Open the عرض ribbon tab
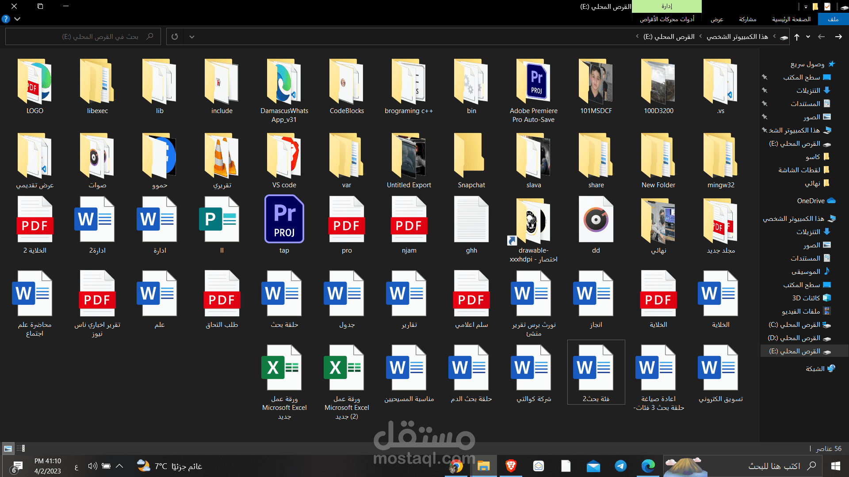 pyautogui.click(x=717, y=19)
